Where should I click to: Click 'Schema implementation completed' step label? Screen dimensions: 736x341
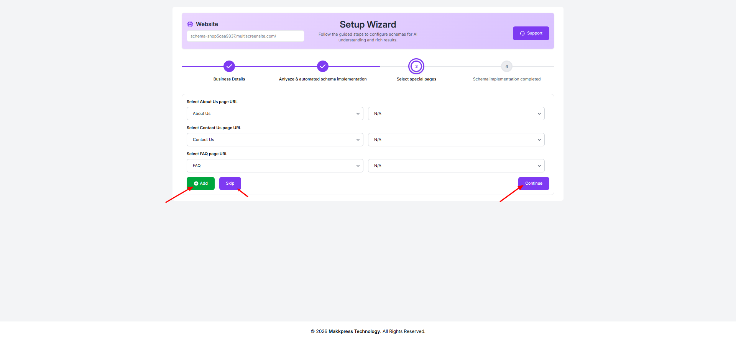point(506,79)
